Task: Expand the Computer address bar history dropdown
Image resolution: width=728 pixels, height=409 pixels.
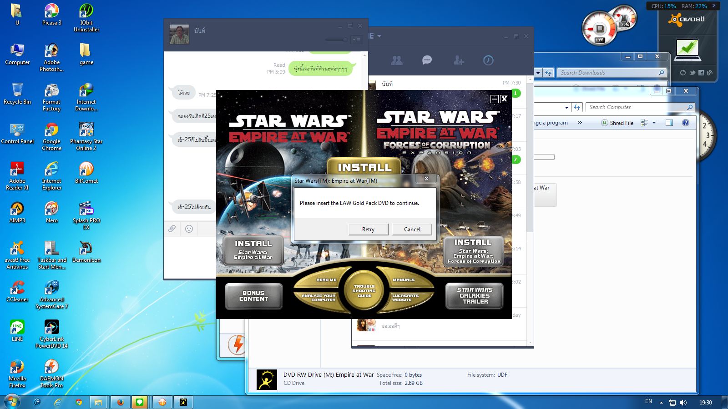Action: [x=566, y=108]
